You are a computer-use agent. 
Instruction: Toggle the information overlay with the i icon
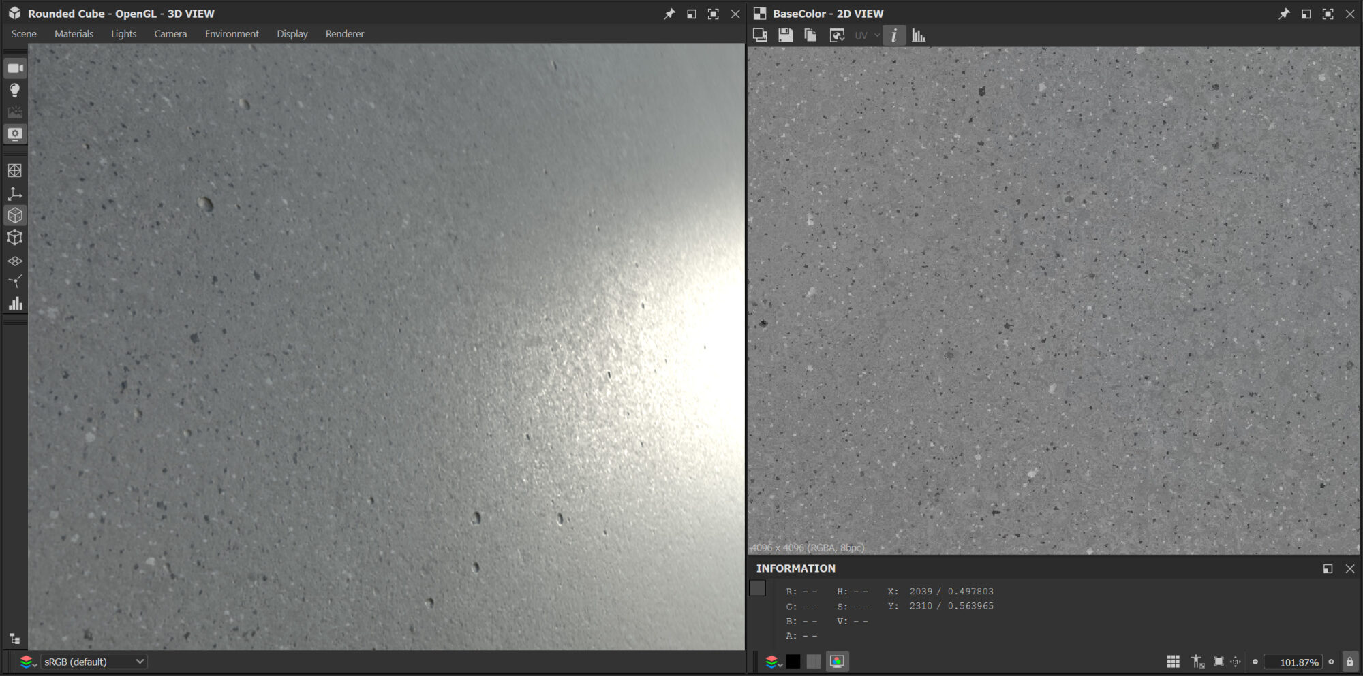[x=894, y=35]
